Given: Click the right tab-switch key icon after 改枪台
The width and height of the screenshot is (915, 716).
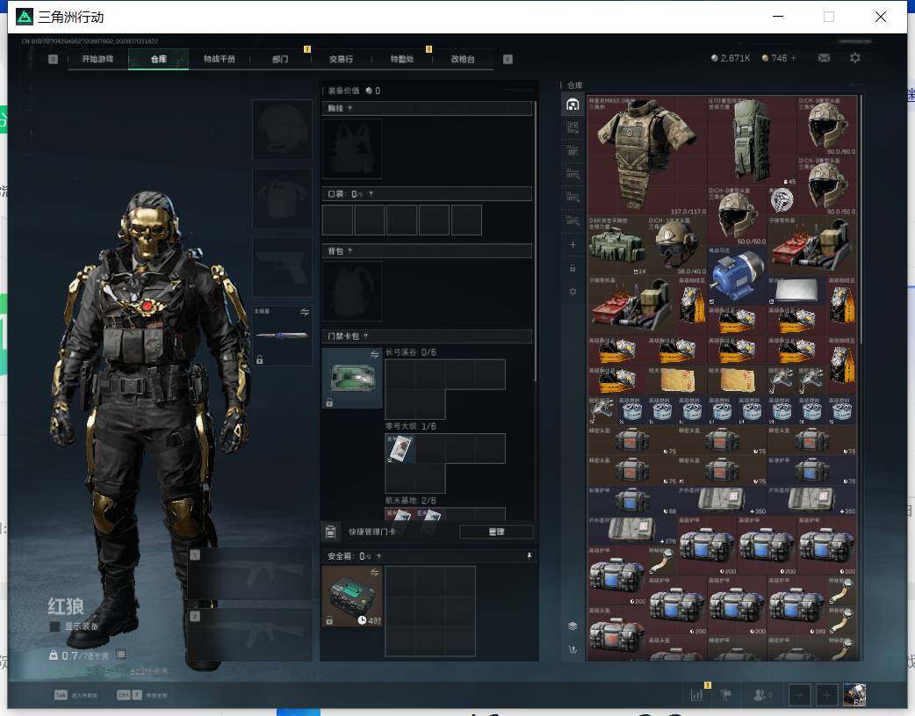Looking at the screenshot, I should pyautogui.click(x=508, y=59).
